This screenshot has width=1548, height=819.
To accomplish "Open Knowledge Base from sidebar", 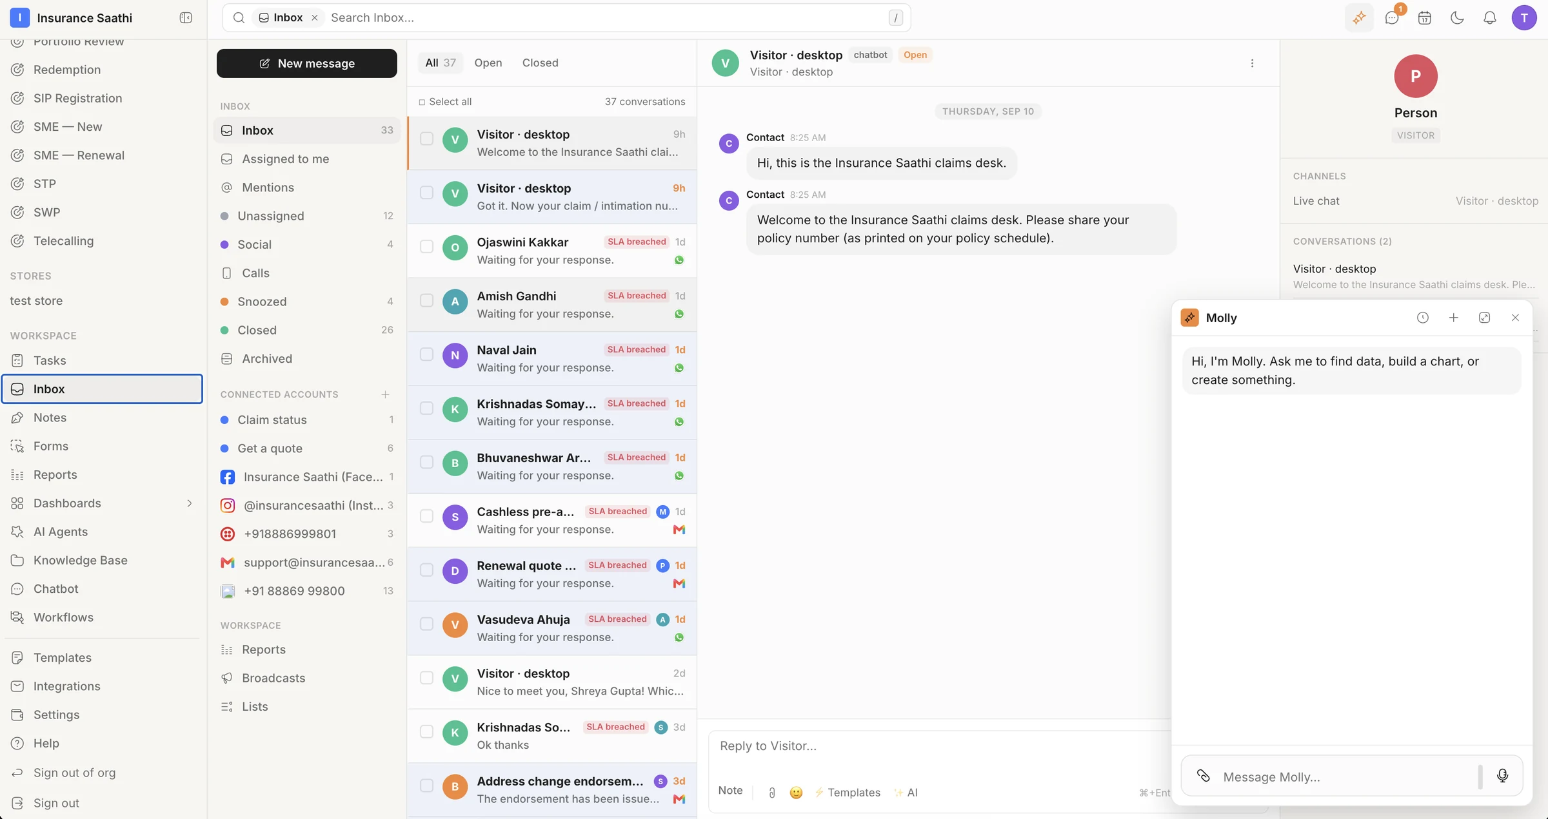I will [102, 561].
